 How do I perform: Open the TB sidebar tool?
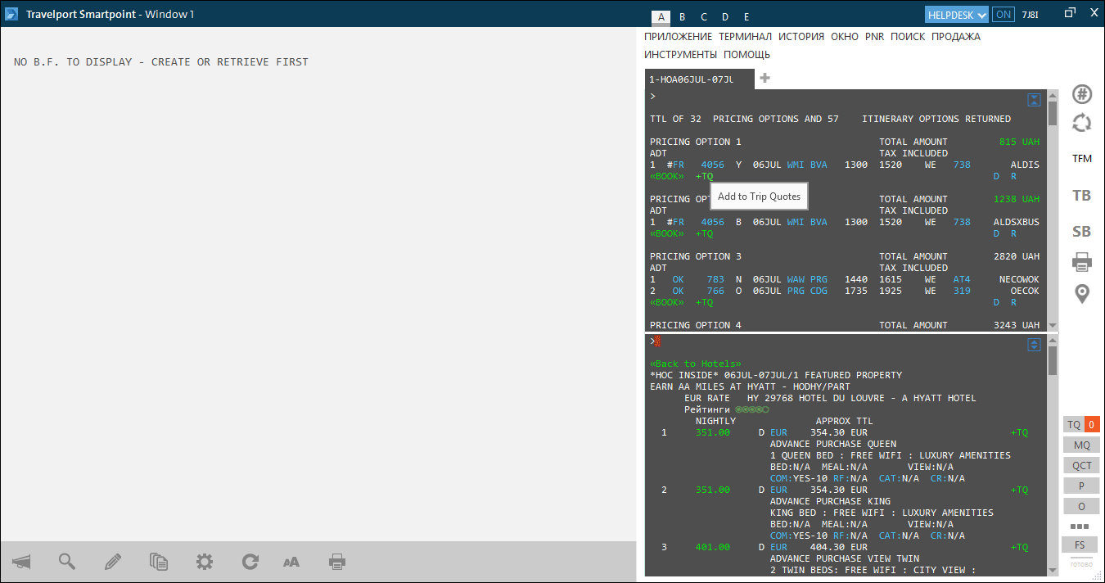click(1082, 196)
